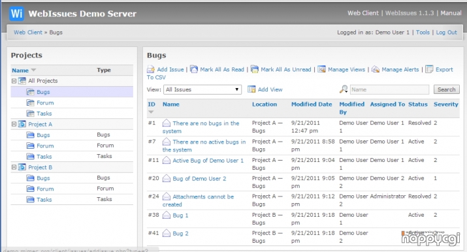Click the WebIssues 1.1.3 header link
Image resolution: width=467 pixels, height=252 pixels.
pyautogui.click(x=410, y=13)
